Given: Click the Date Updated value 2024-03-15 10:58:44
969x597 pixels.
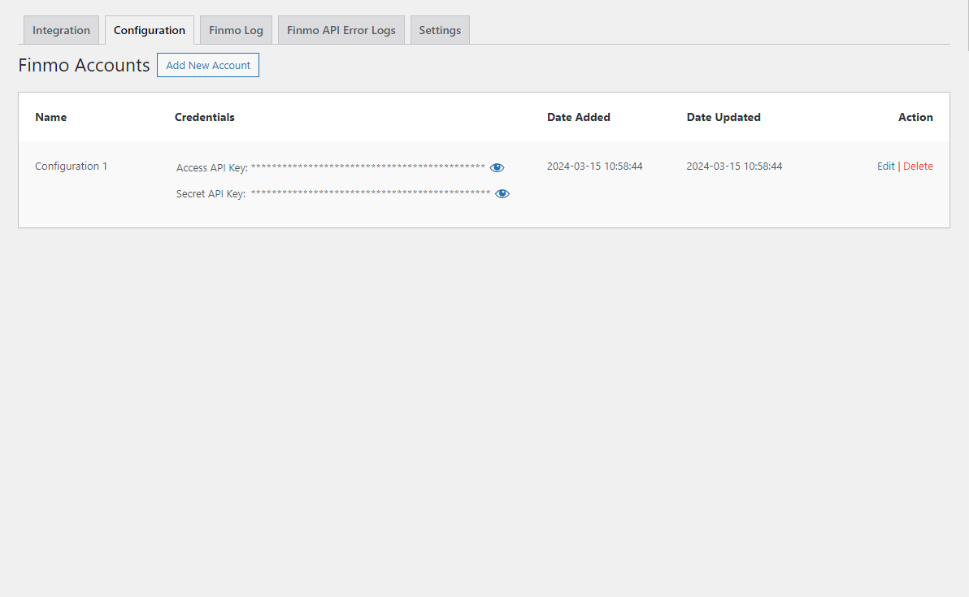Looking at the screenshot, I should point(734,166).
